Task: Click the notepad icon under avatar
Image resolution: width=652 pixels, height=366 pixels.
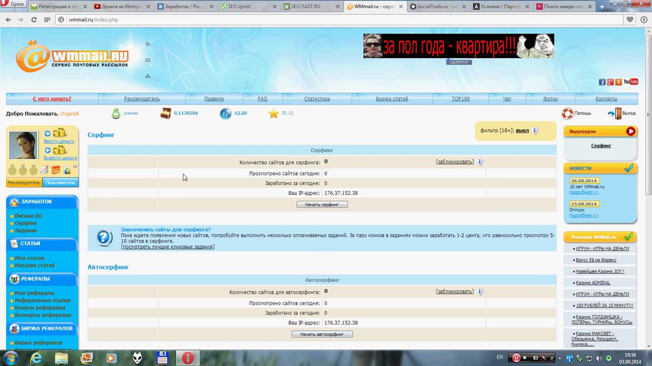Action: click(x=44, y=170)
